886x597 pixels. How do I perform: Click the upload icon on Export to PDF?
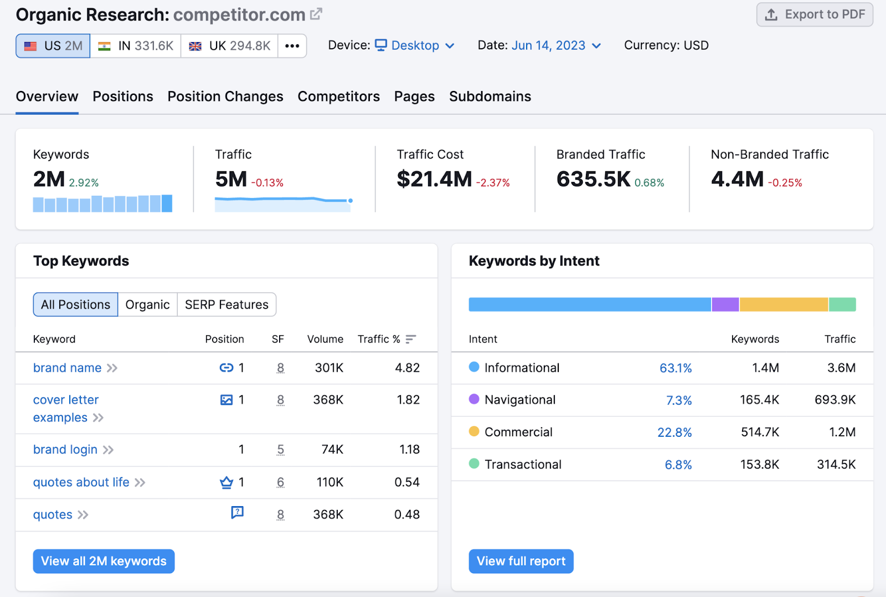pos(771,15)
